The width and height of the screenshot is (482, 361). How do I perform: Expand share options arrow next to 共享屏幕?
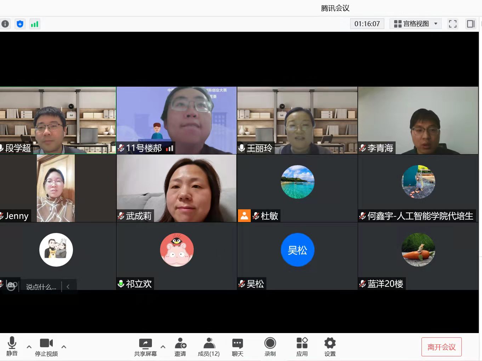[x=163, y=347]
